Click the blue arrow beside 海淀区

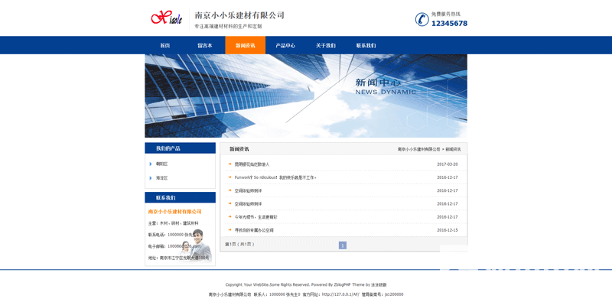click(151, 178)
